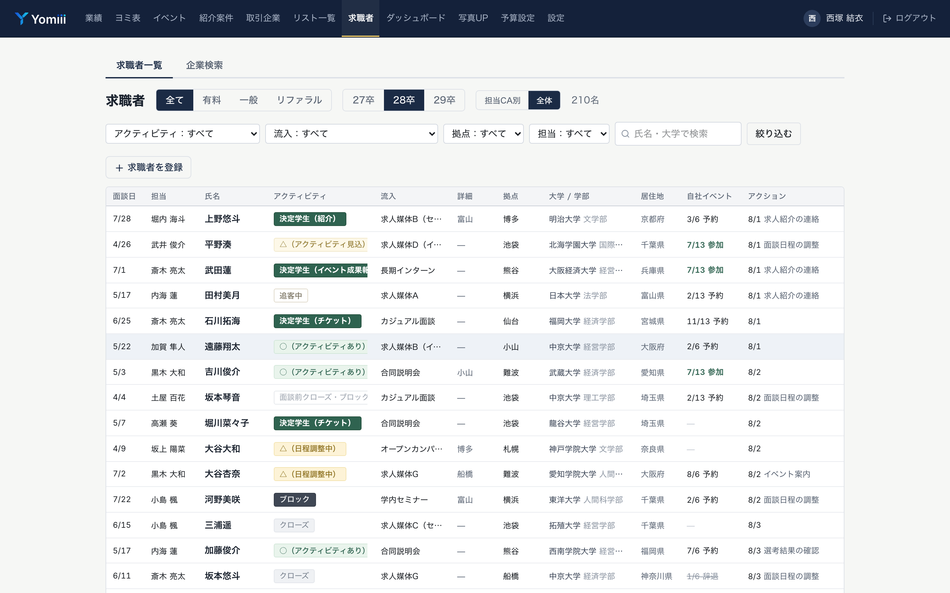Open candidate 田村美月
Screen dimensions: 950x593
pyautogui.click(x=222, y=296)
